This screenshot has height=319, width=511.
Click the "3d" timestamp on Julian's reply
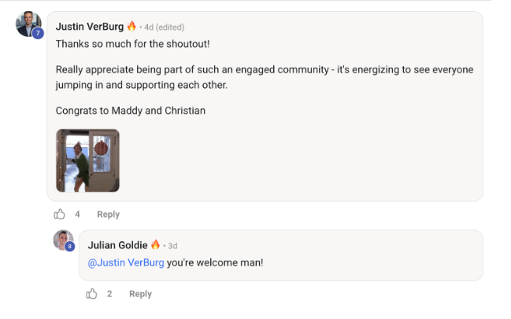[x=172, y=246]
